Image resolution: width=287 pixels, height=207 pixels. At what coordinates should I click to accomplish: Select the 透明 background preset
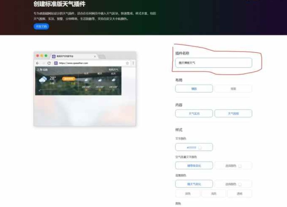pos(239,194)
